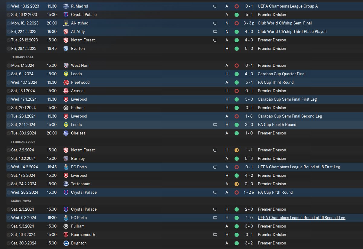The height and width of the screenshot is (249, 363).
Task: Click the Fleetwood club badge icon
Action: coord(66,82)
